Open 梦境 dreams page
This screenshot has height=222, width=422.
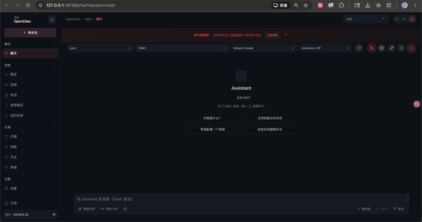click(30, 167)
